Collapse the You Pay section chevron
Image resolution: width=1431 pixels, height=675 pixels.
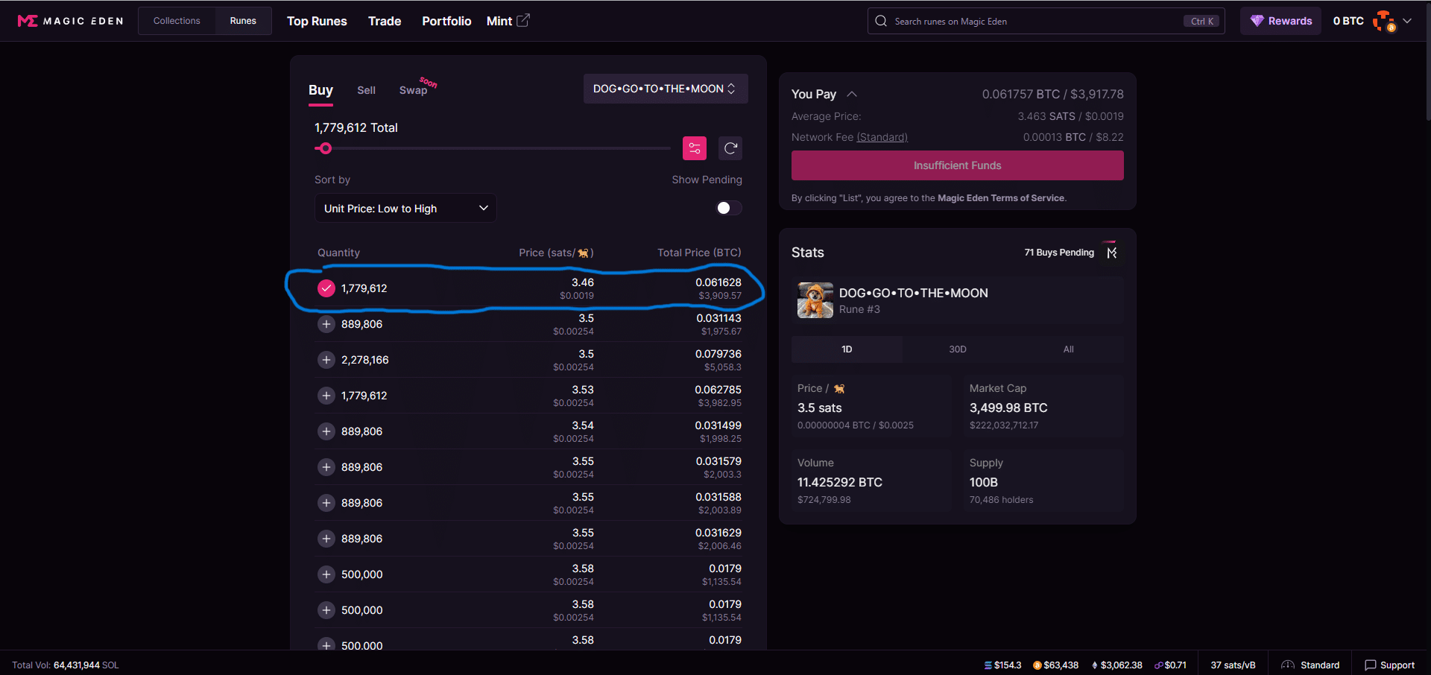pos(852,94)
